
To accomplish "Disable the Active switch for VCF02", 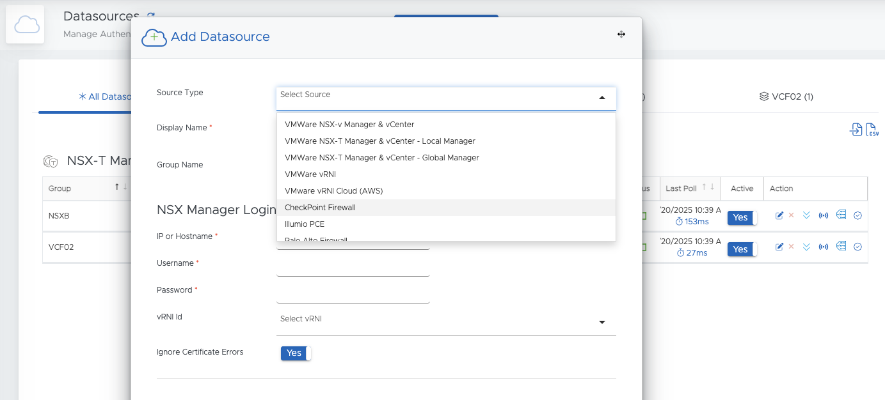I will [x=742, y=249].
